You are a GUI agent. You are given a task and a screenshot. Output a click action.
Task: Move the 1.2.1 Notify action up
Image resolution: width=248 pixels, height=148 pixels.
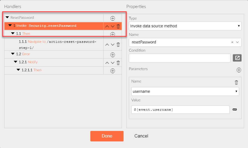[x=107, y=63]
